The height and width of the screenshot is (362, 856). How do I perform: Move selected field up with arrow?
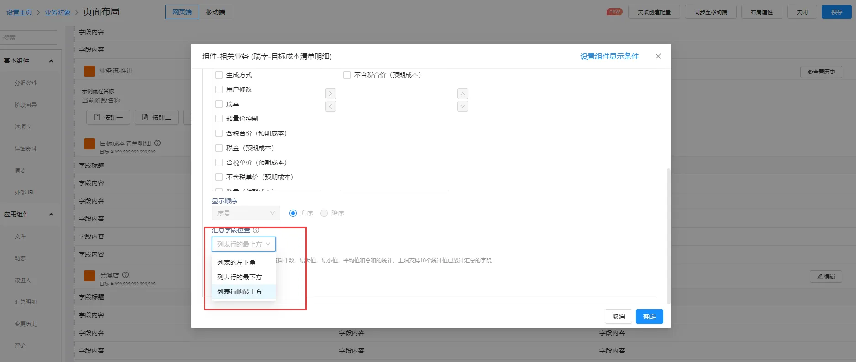(x=462, y=94)
